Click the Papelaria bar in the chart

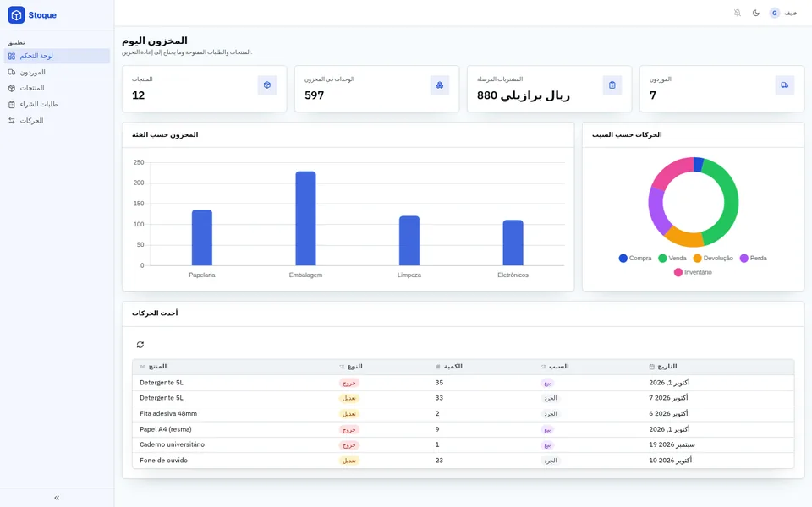pyautogui.click(x=202, y=237)
